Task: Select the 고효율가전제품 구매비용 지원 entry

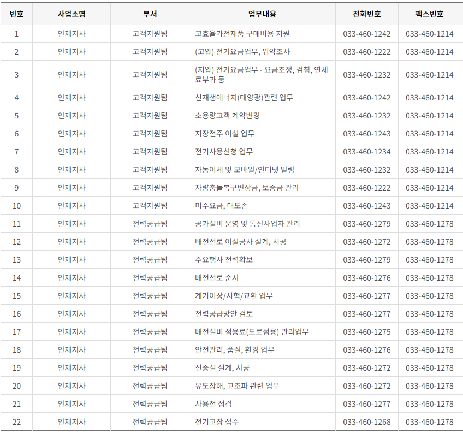Action: click(x=241, y=33)
